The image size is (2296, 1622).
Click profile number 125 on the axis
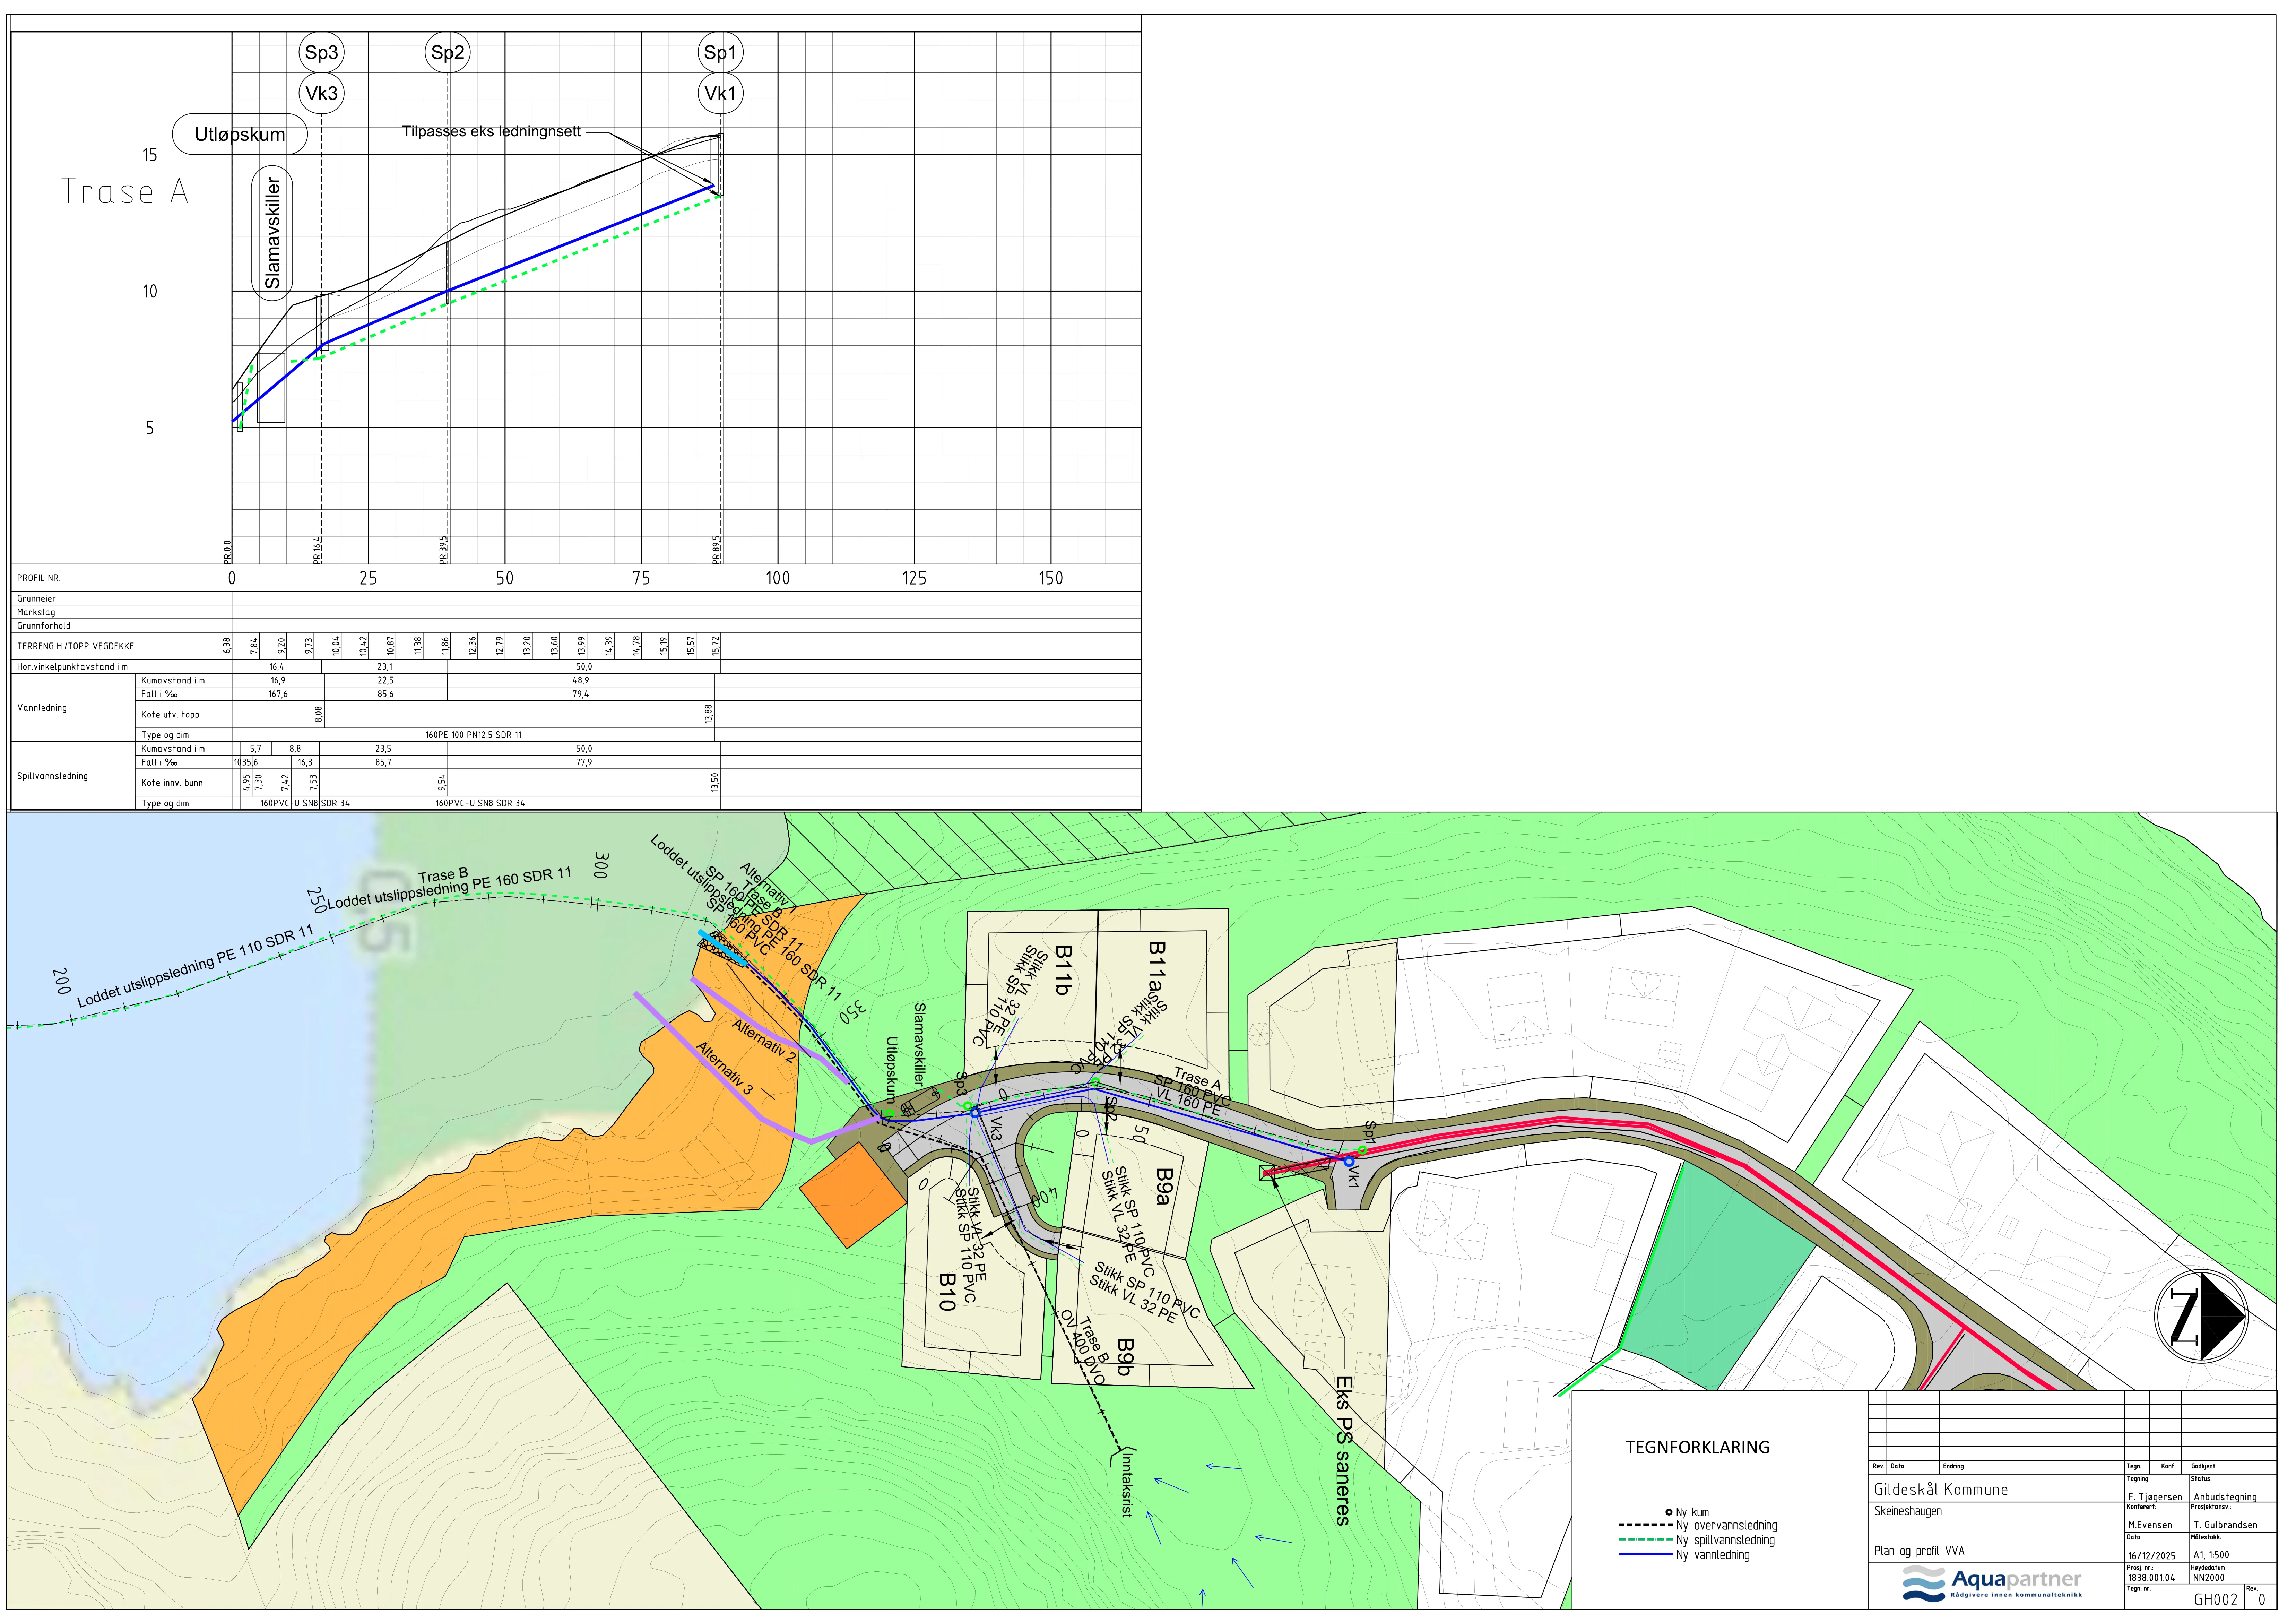point(914,578)
